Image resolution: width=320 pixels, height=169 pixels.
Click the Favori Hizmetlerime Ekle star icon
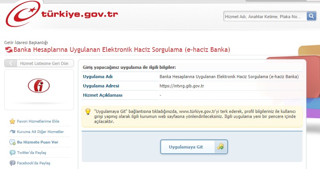[12, 121]
